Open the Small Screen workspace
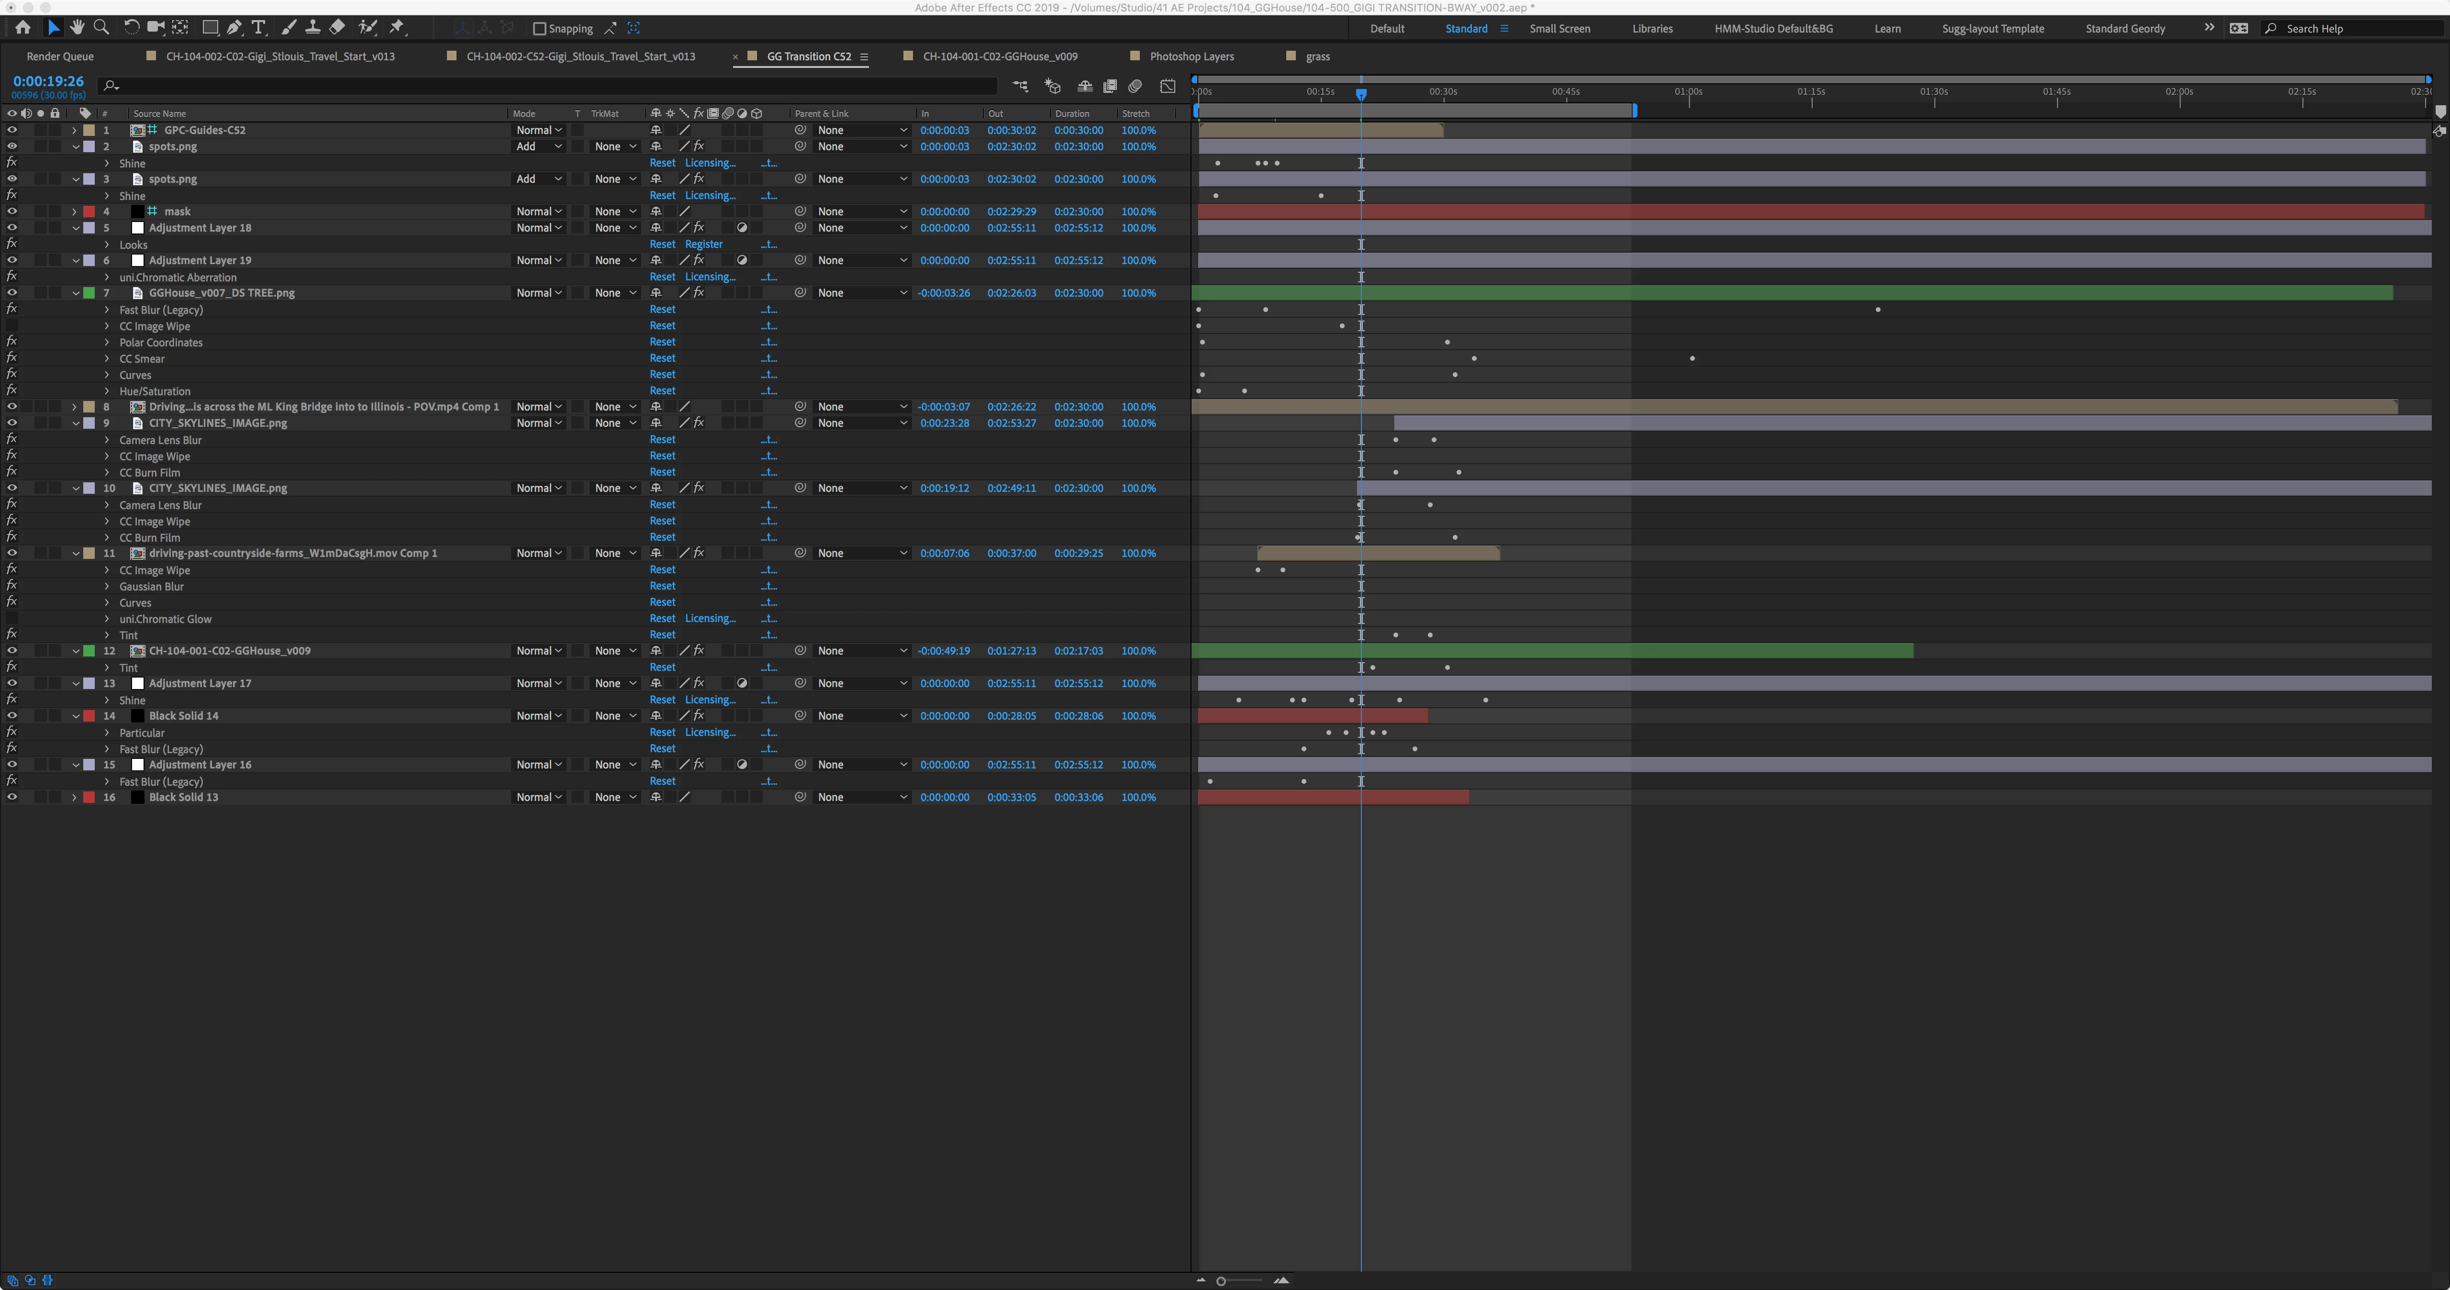Viewport: 2450px width, 1290px height. pyautogui.click(x=1559, y=29)
